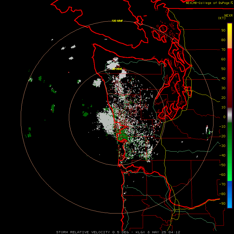Click the -20 value on velocity scale
Image resolution: width=234 pixels, height=234 pixels.
tap(222, 136)
